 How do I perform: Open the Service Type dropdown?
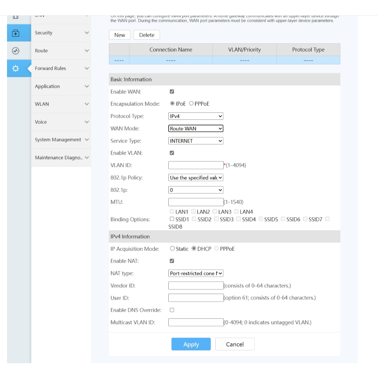196,141
